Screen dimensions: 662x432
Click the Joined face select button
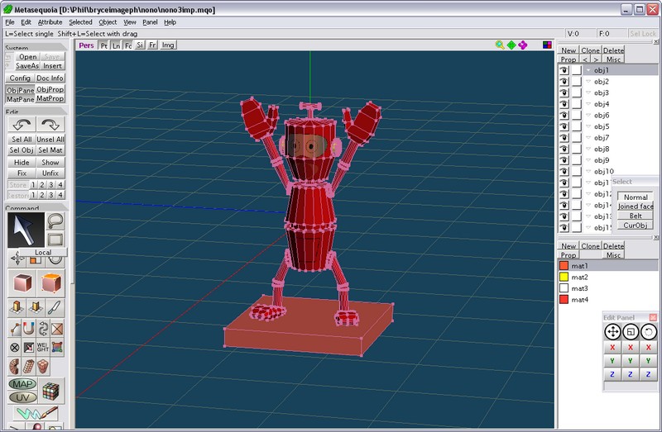pos(636,207)
